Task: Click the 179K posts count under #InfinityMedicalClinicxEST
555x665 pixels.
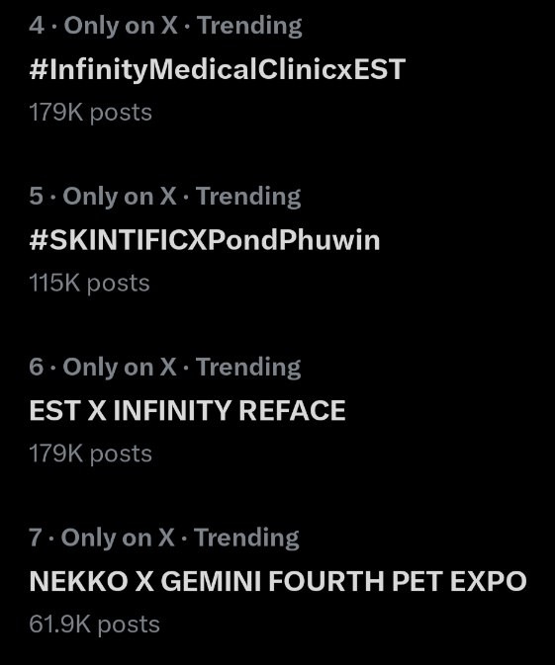Action: (90, 113)
